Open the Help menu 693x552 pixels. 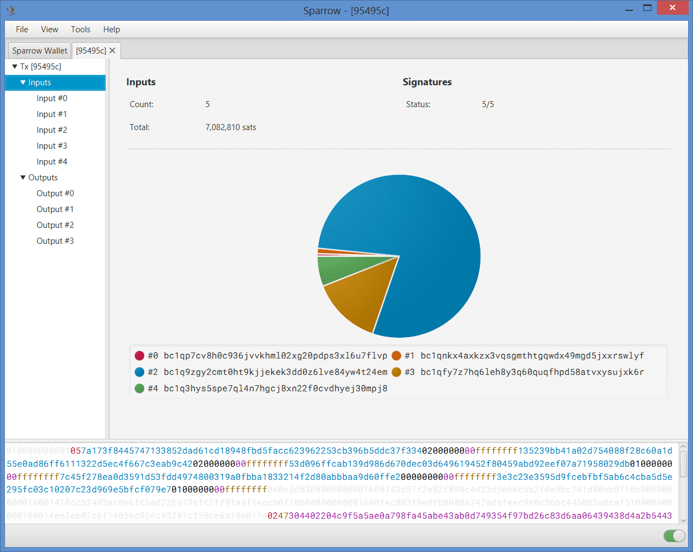click(x=111, y=30)
